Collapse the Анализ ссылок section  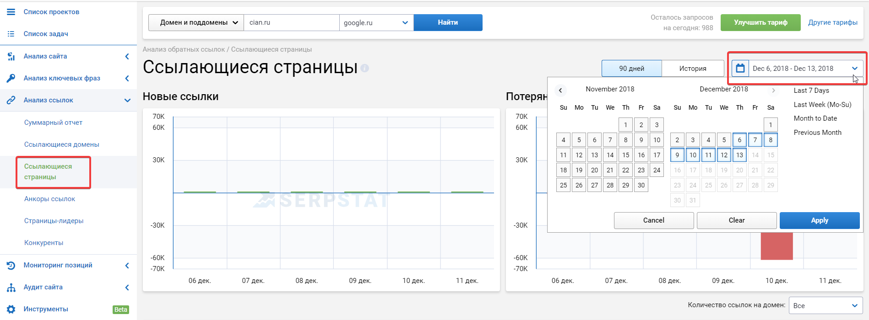click(x=127, y=100)
